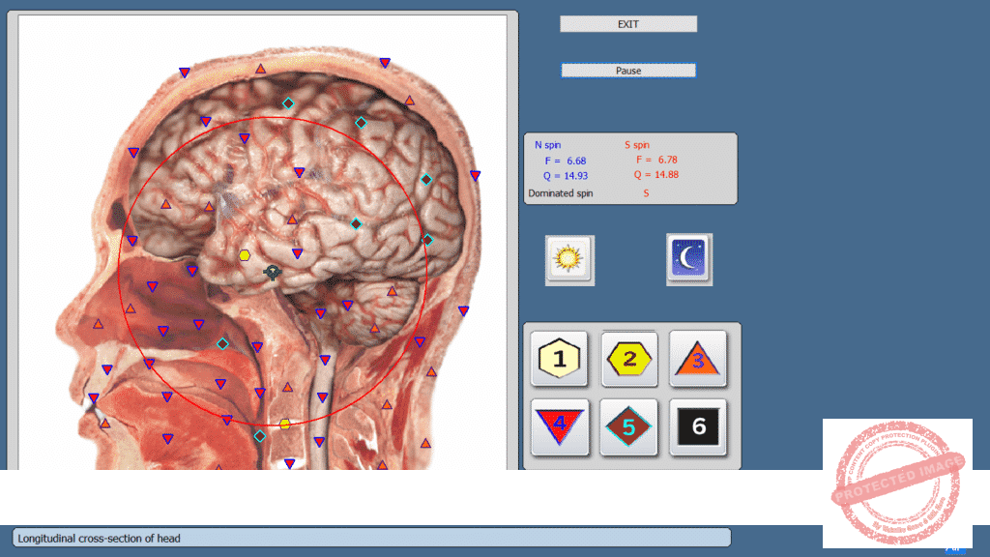Click the N spin and S spin readout panel
This screenshot has height=557, width=990.
tap(630, 168)
